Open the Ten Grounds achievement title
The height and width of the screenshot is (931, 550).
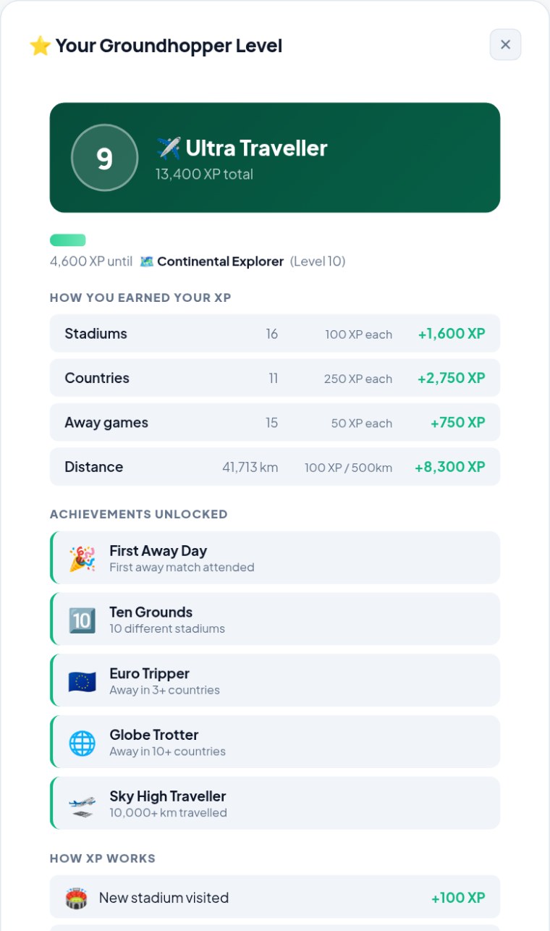click(x=151, y=612)
